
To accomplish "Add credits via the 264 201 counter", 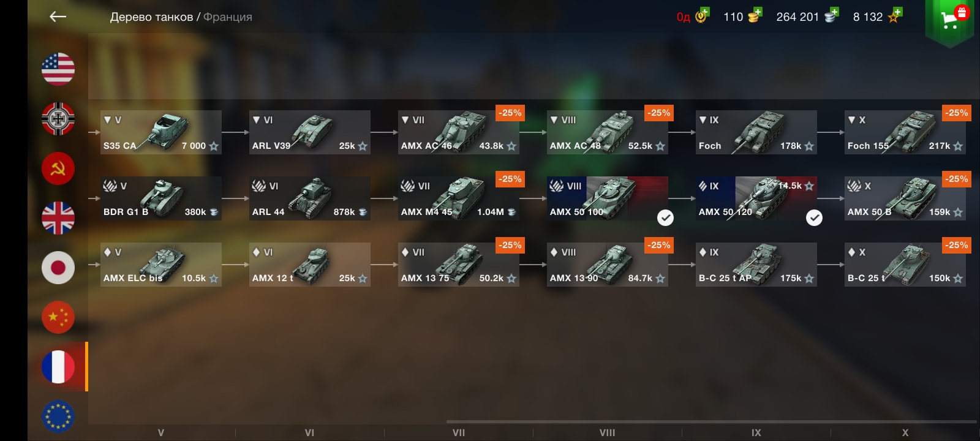I will pyautogui.click(x=807, y=17).
